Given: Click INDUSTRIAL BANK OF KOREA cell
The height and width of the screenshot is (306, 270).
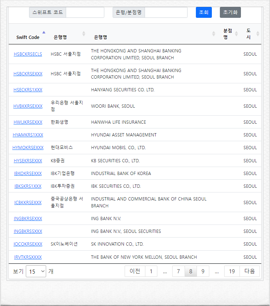Looking at the screenshot, I should click(x=121, y=174).
